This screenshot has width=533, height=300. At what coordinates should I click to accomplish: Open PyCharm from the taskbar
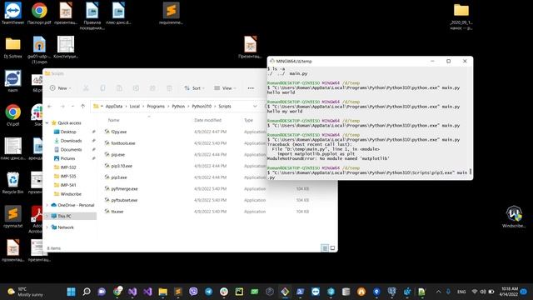pyautogui.click(x=239, y=292)
